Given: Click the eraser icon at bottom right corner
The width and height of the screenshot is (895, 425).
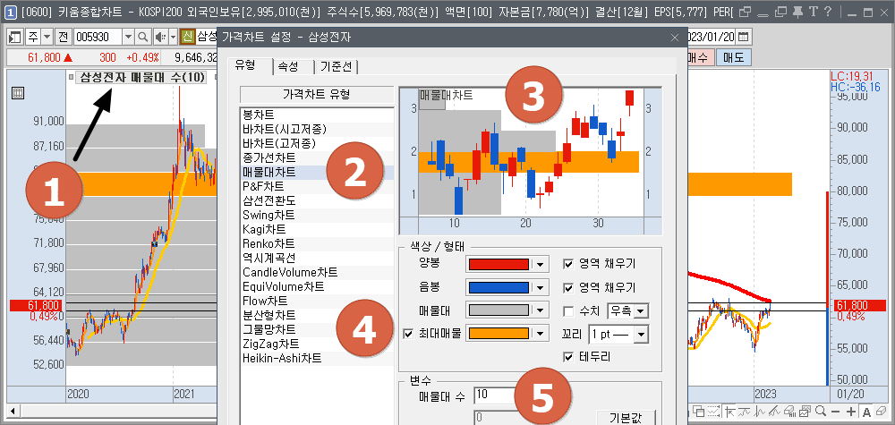Looking at the screenshot, I should tap(882, 412).
